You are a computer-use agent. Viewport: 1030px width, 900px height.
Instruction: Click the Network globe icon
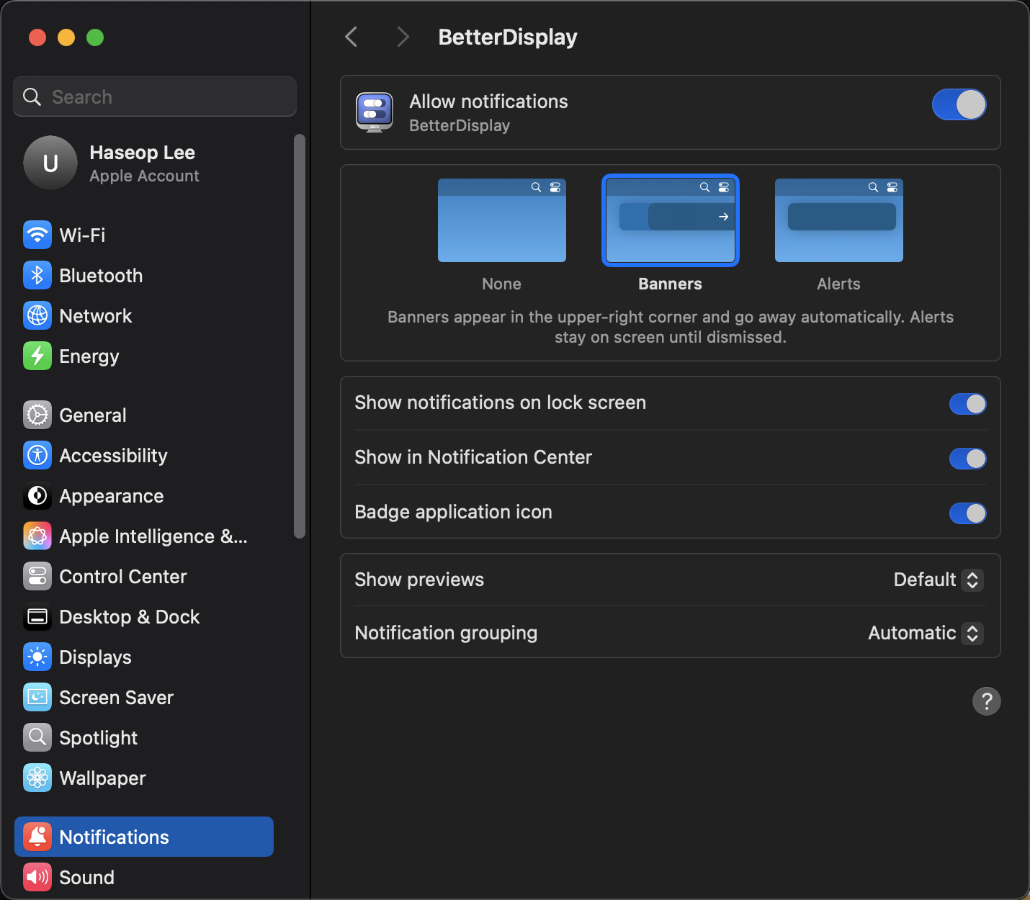coord(37,315)
